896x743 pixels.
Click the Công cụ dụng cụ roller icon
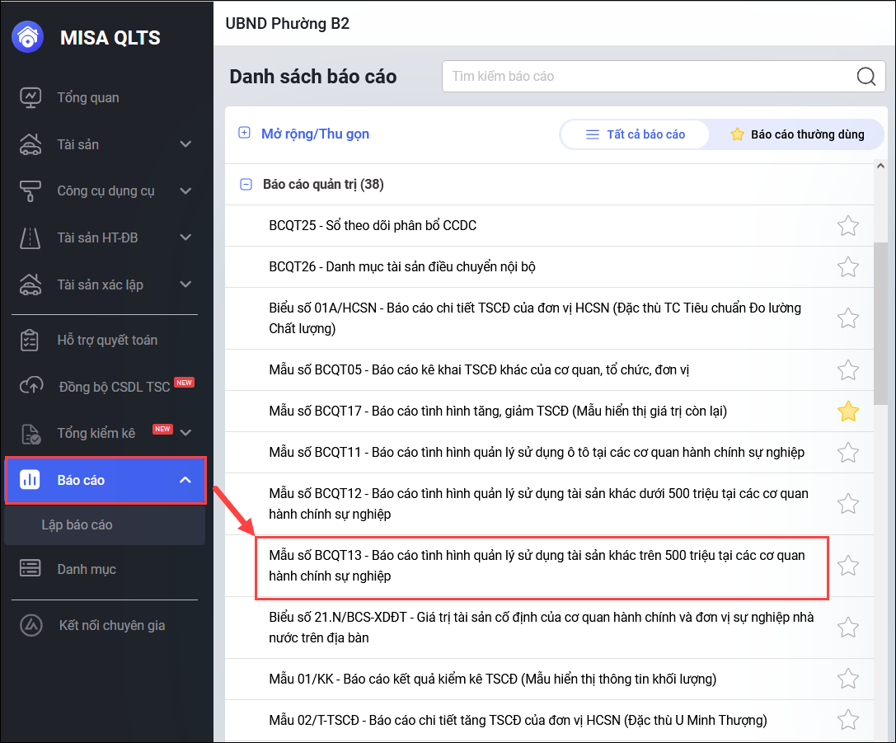point(30,190)
